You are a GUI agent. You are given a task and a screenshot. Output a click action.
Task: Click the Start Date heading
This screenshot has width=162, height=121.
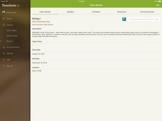coord(36,50)
